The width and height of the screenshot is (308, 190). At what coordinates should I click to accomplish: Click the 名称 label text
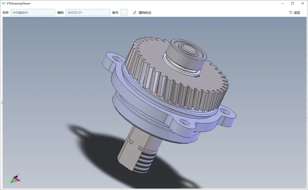click(x=5, y=13)
